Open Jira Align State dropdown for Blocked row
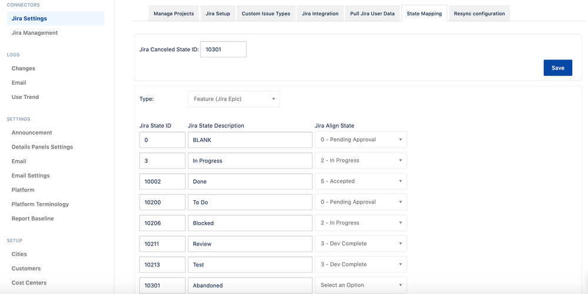The width and height of the screenshot is (588, 294). pos(361,223)
